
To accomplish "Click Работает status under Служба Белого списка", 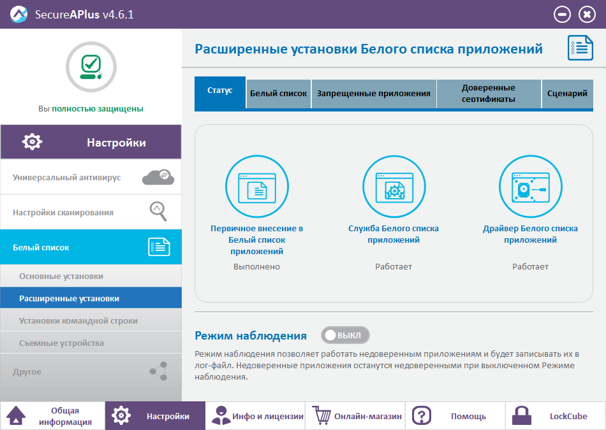I will [x=394, y=267].
